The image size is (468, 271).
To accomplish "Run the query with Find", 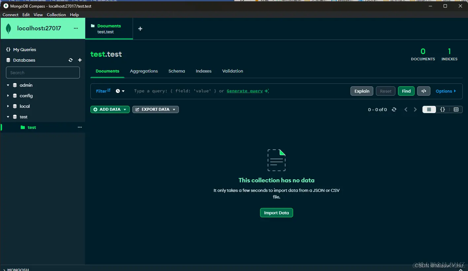I will click(x=406, y=91).
